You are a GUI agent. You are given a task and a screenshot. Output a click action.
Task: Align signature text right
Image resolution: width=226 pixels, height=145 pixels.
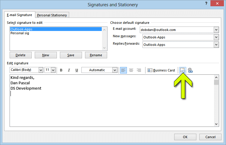coord(139,70)
